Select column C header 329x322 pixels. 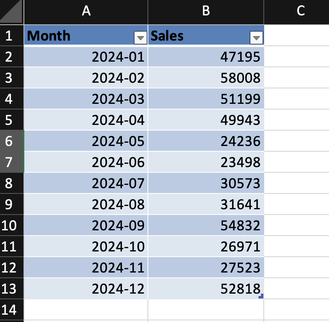point(300,12)
